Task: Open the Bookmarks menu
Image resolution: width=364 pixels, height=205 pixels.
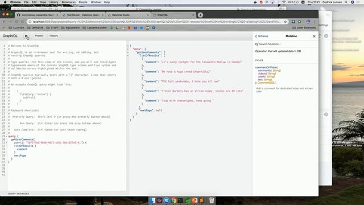Action: tap(68, 2)
